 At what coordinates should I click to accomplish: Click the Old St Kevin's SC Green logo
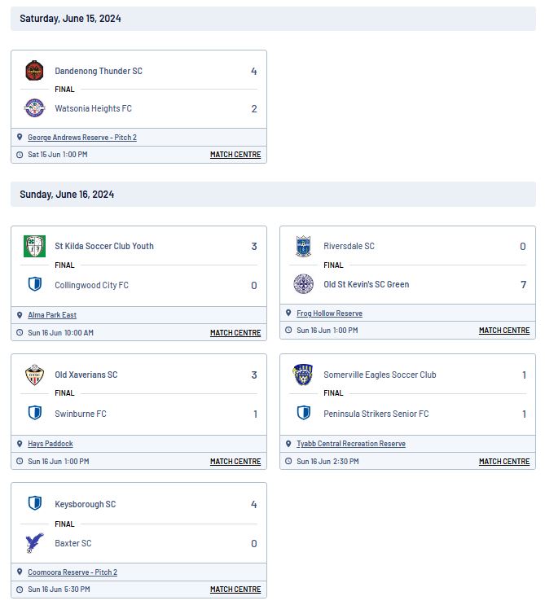(303, 284)
